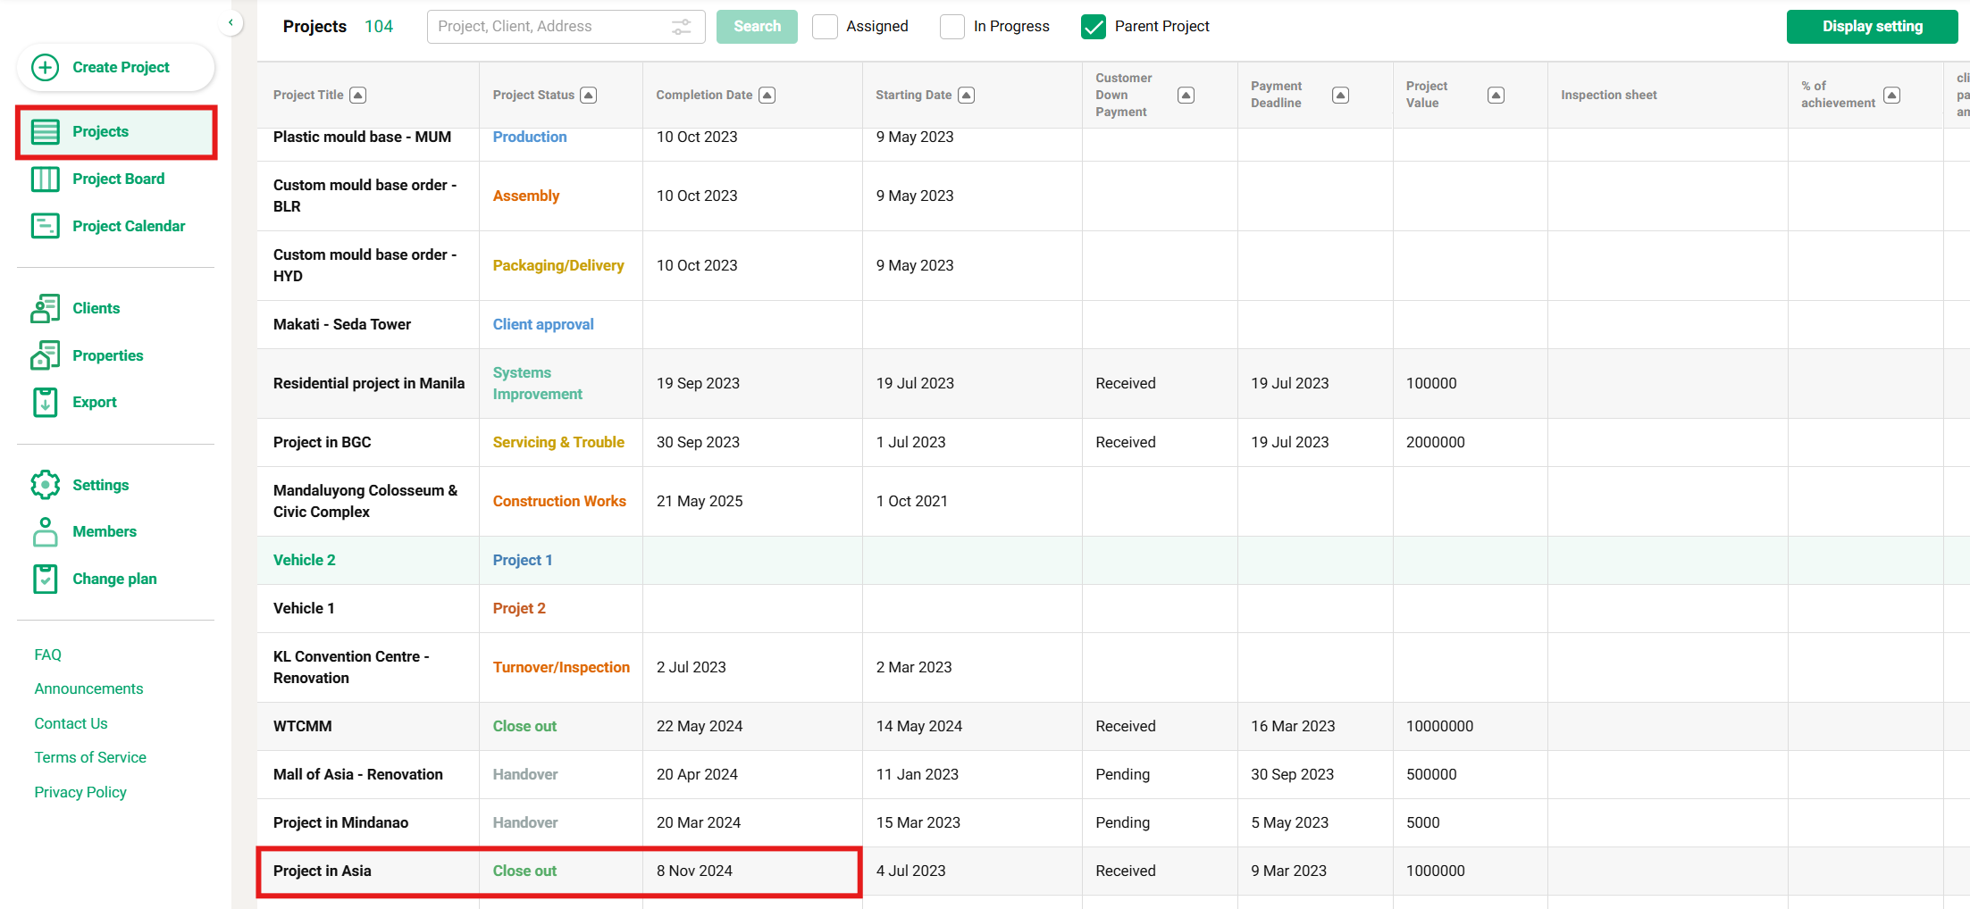Open the Project Calendar icon

point(46,226)
